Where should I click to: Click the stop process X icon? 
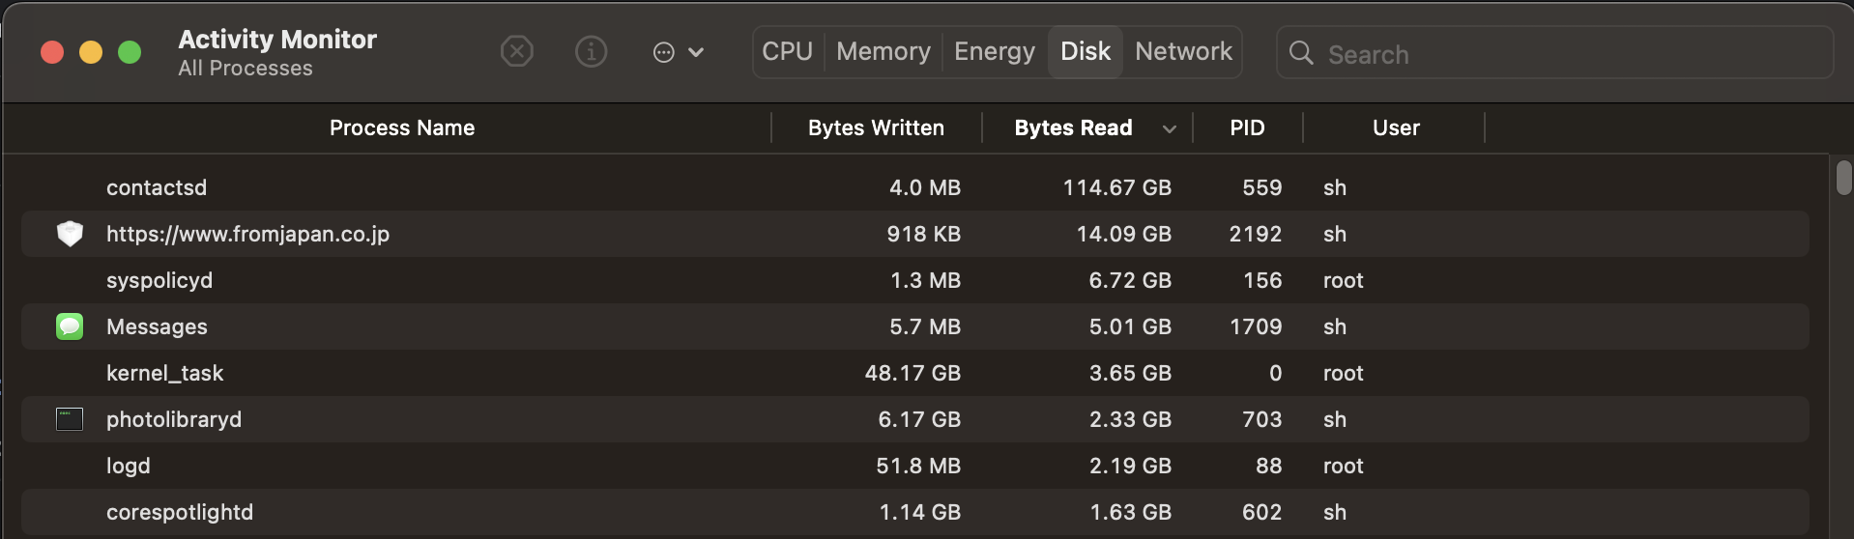coord(517,51)
